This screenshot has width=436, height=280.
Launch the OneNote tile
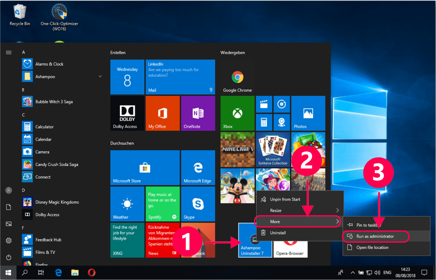(198, 113)
